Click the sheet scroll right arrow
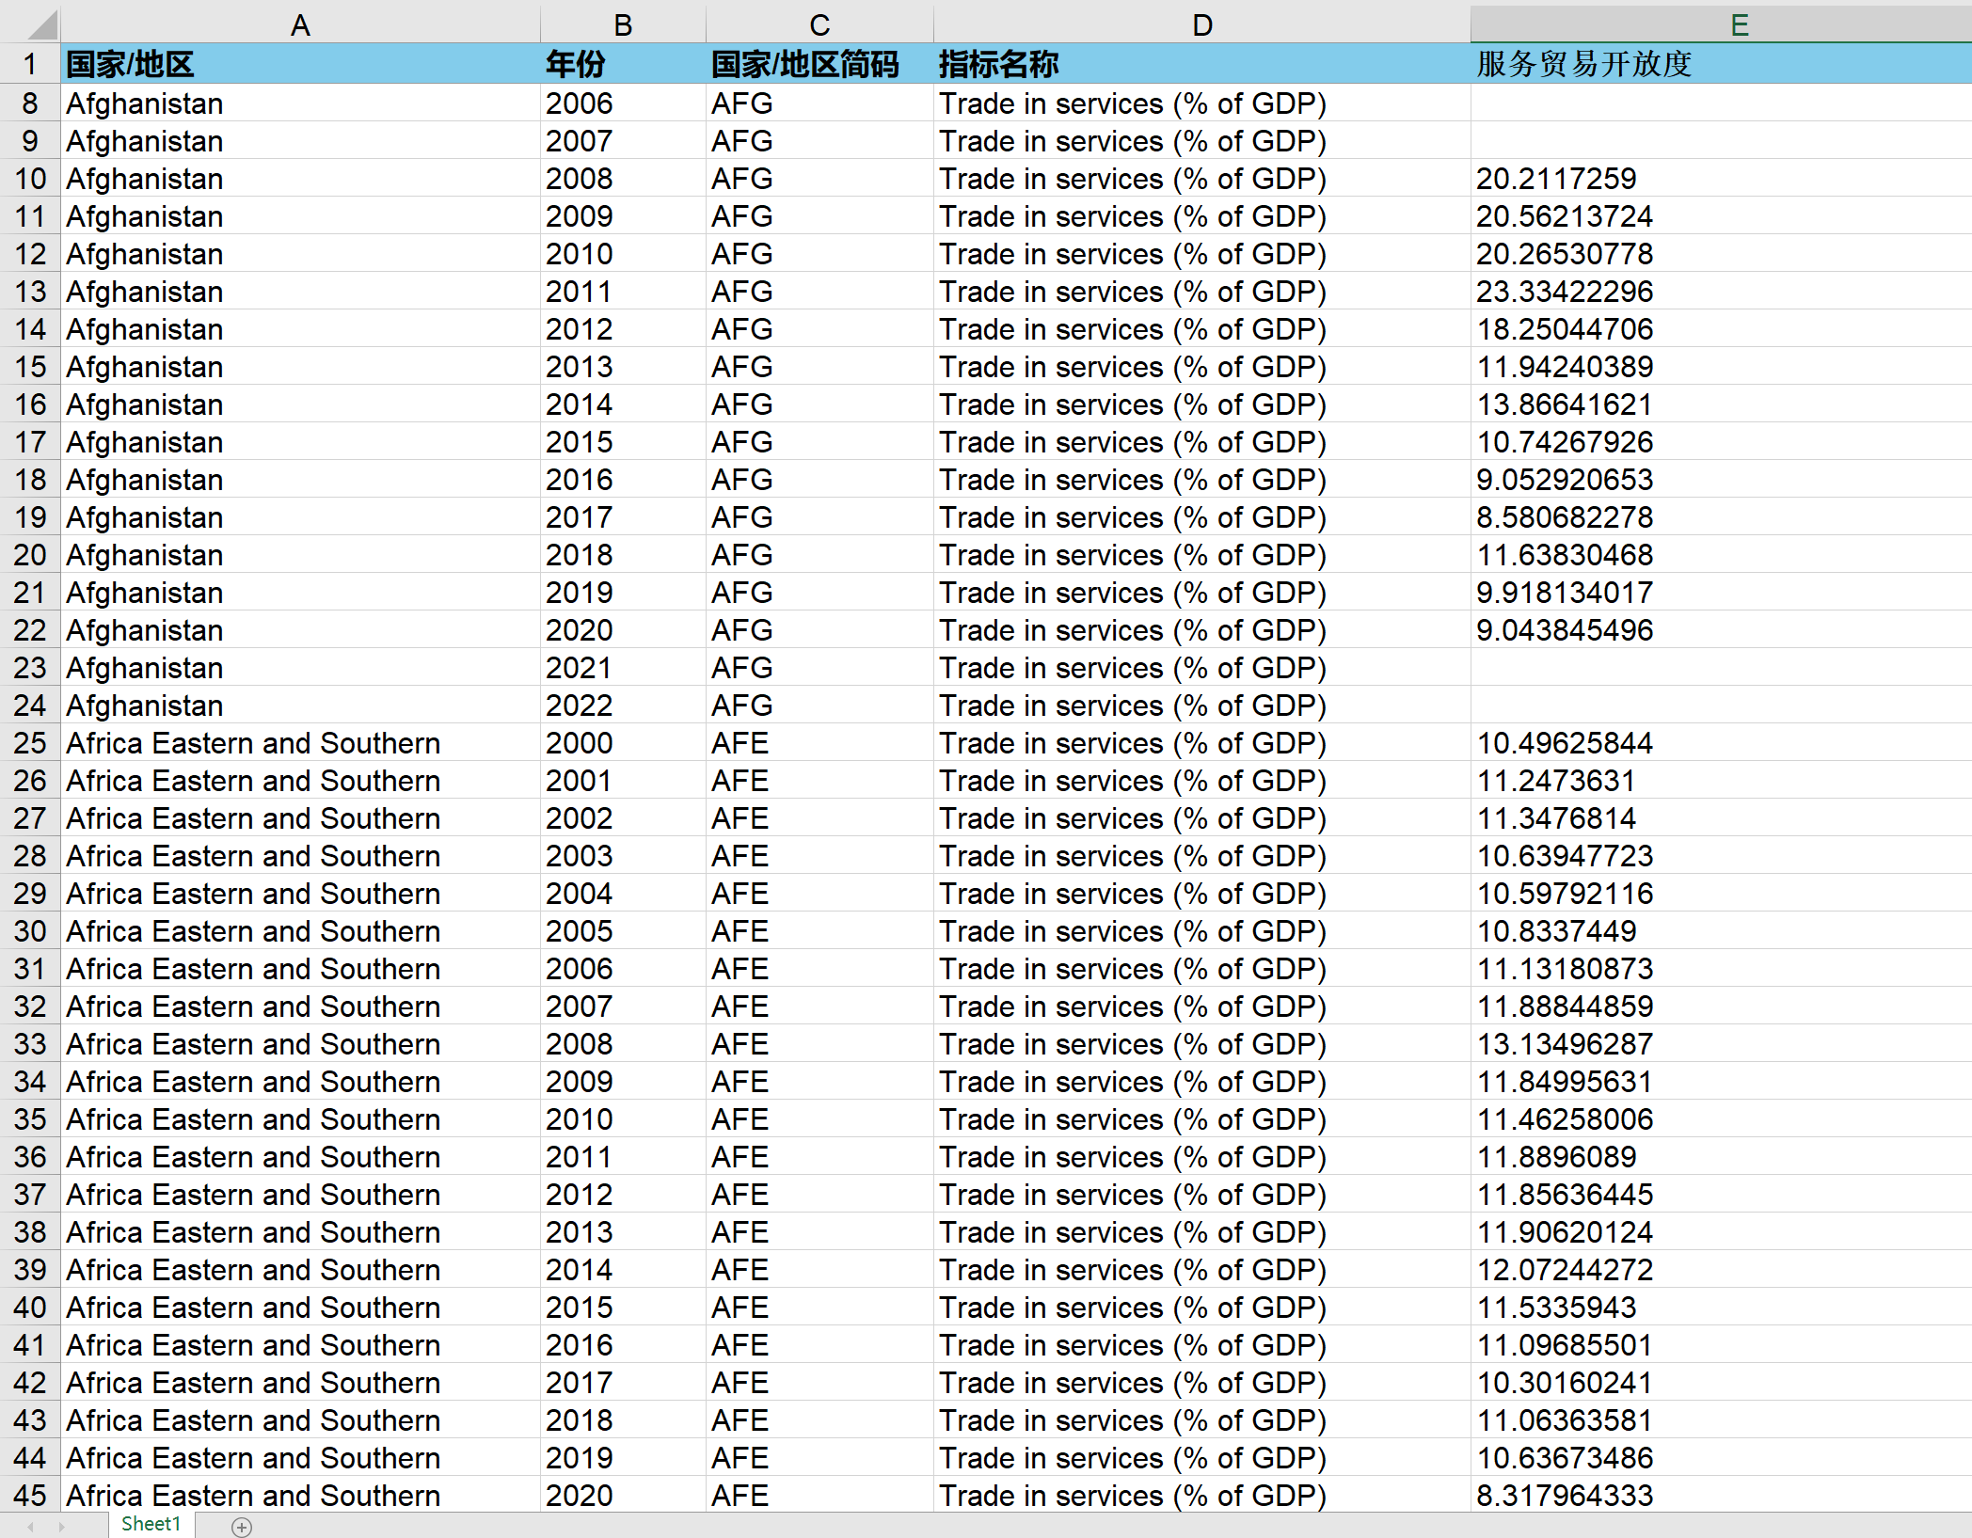 [62, 1527]
